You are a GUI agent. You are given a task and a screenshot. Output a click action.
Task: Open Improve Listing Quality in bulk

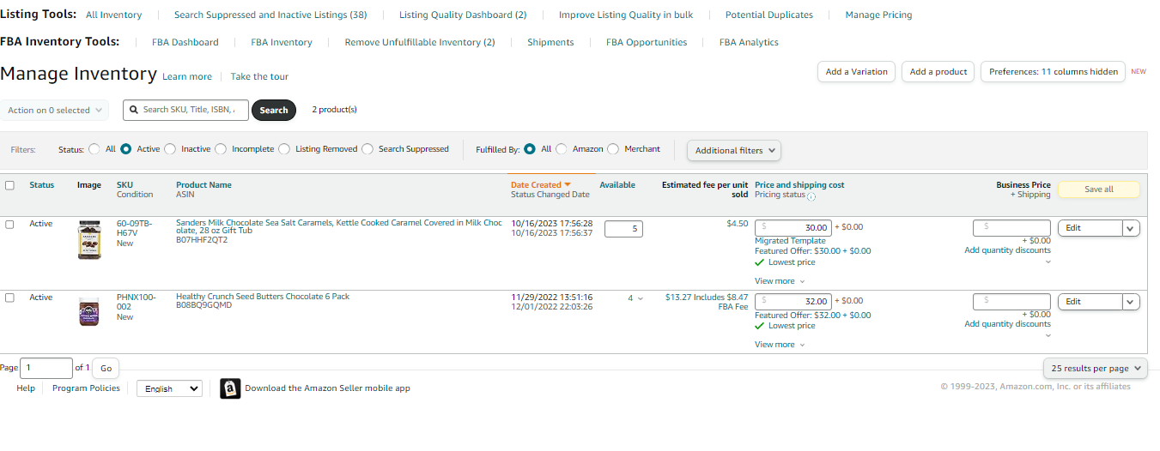(626, 15)
